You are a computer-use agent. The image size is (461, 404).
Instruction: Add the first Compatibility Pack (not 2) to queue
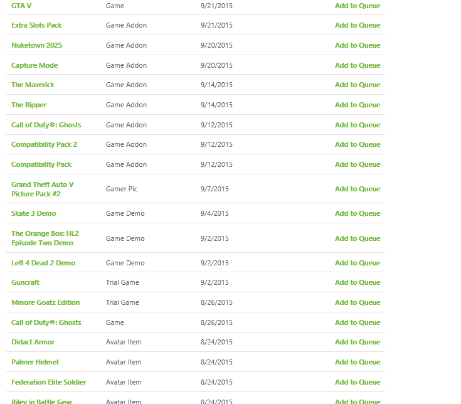358,164
